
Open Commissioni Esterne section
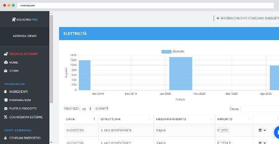tap(26, 117)
